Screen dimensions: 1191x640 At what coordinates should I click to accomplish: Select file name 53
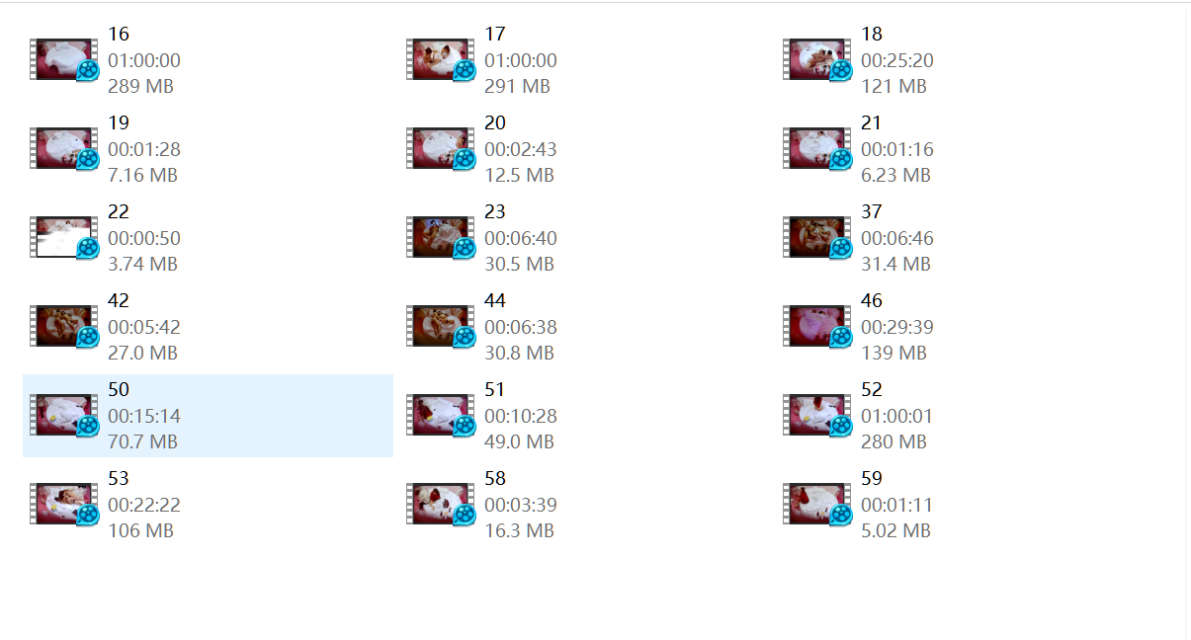(119, 479)
